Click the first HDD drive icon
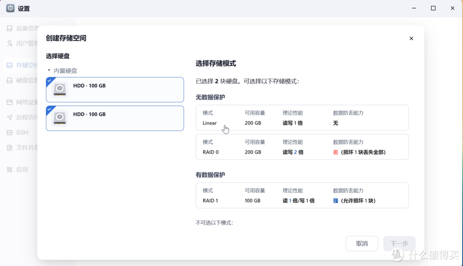The width and height of the screenshot is (463, 266). 60,90
